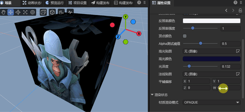Screen dimensions: 245x112
Task: Select the hand pan tool
Action: tap(4, 12)
